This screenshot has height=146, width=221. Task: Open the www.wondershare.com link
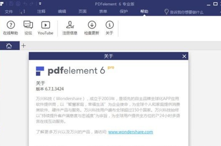(x=131, y=132)
